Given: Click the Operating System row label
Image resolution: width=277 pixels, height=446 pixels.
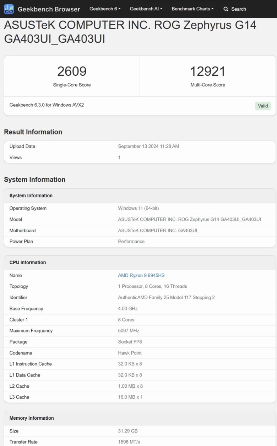Looking at the screenshot, I should pyautogui.click(x=28, y=208).
